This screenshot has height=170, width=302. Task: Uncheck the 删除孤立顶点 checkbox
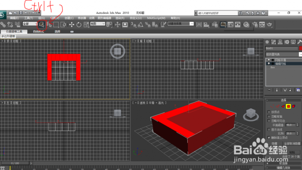pos(269,138)
